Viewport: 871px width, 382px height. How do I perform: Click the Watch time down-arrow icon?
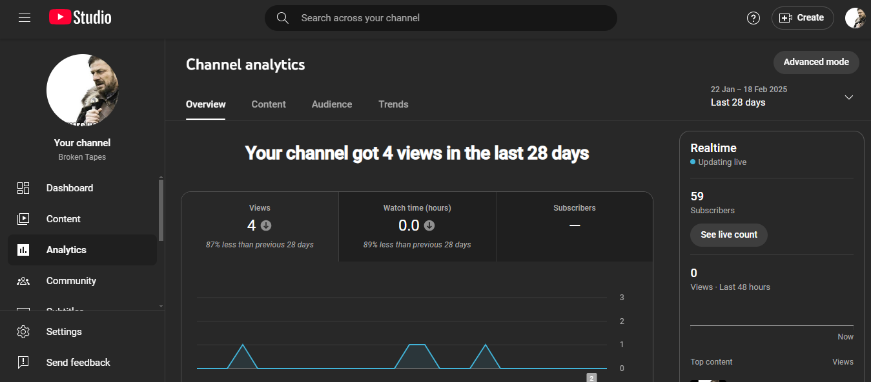[x=429, y=226]
